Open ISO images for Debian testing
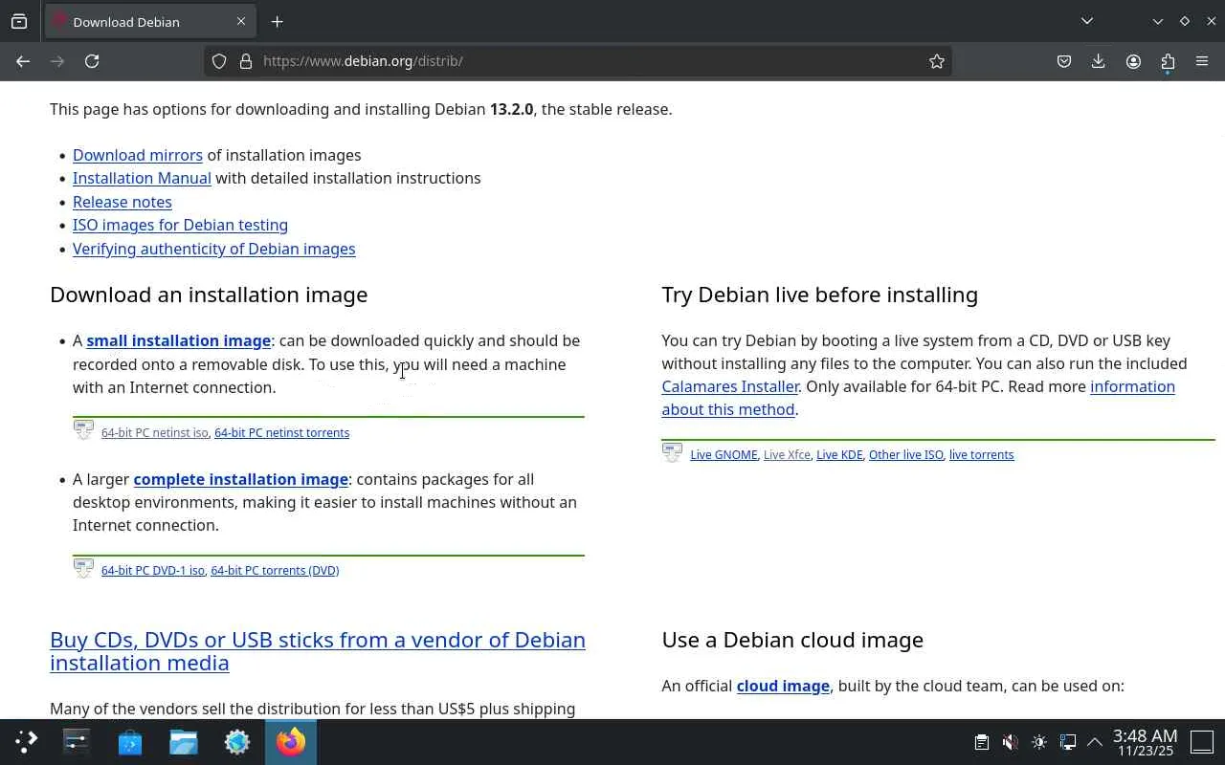The image size is (1225, 765). point(180,225)
